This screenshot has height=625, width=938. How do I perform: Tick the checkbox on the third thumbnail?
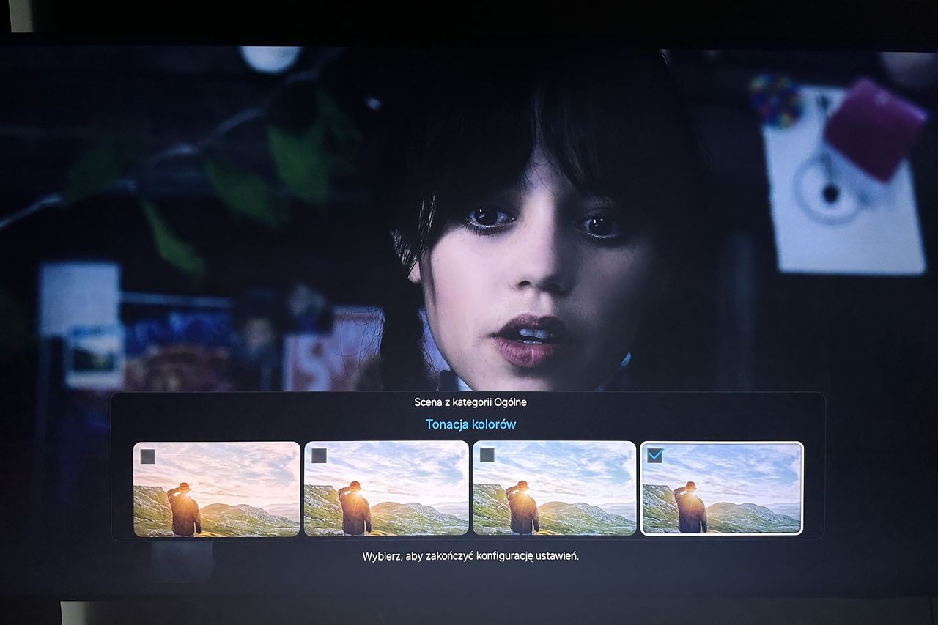coord(487,455)
